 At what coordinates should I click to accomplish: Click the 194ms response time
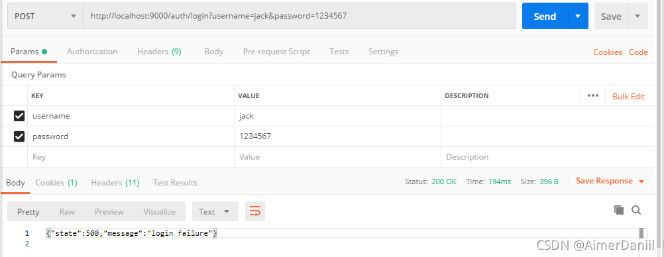pyautogui.click(x=499, y=181)
